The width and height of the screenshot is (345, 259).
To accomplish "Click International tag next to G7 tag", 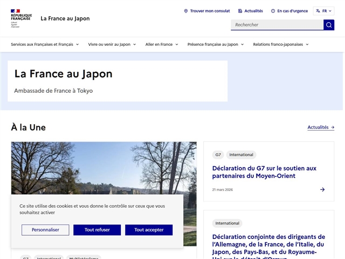I will tap(241, 155).
